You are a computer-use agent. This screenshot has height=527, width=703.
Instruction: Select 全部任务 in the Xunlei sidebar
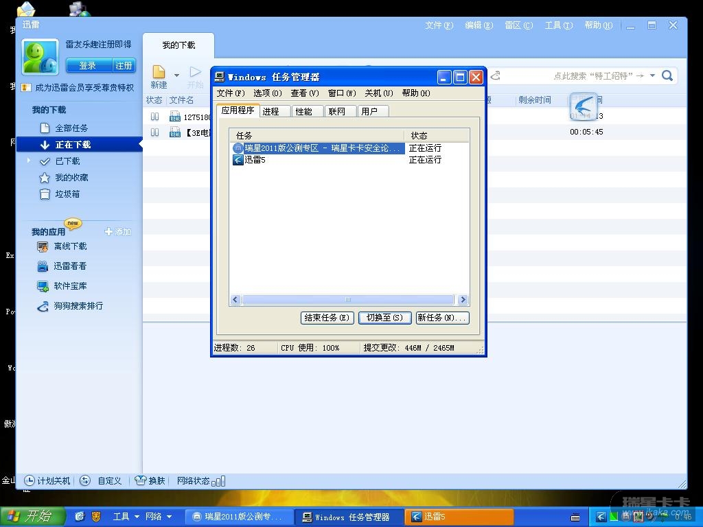click(71, 128)
